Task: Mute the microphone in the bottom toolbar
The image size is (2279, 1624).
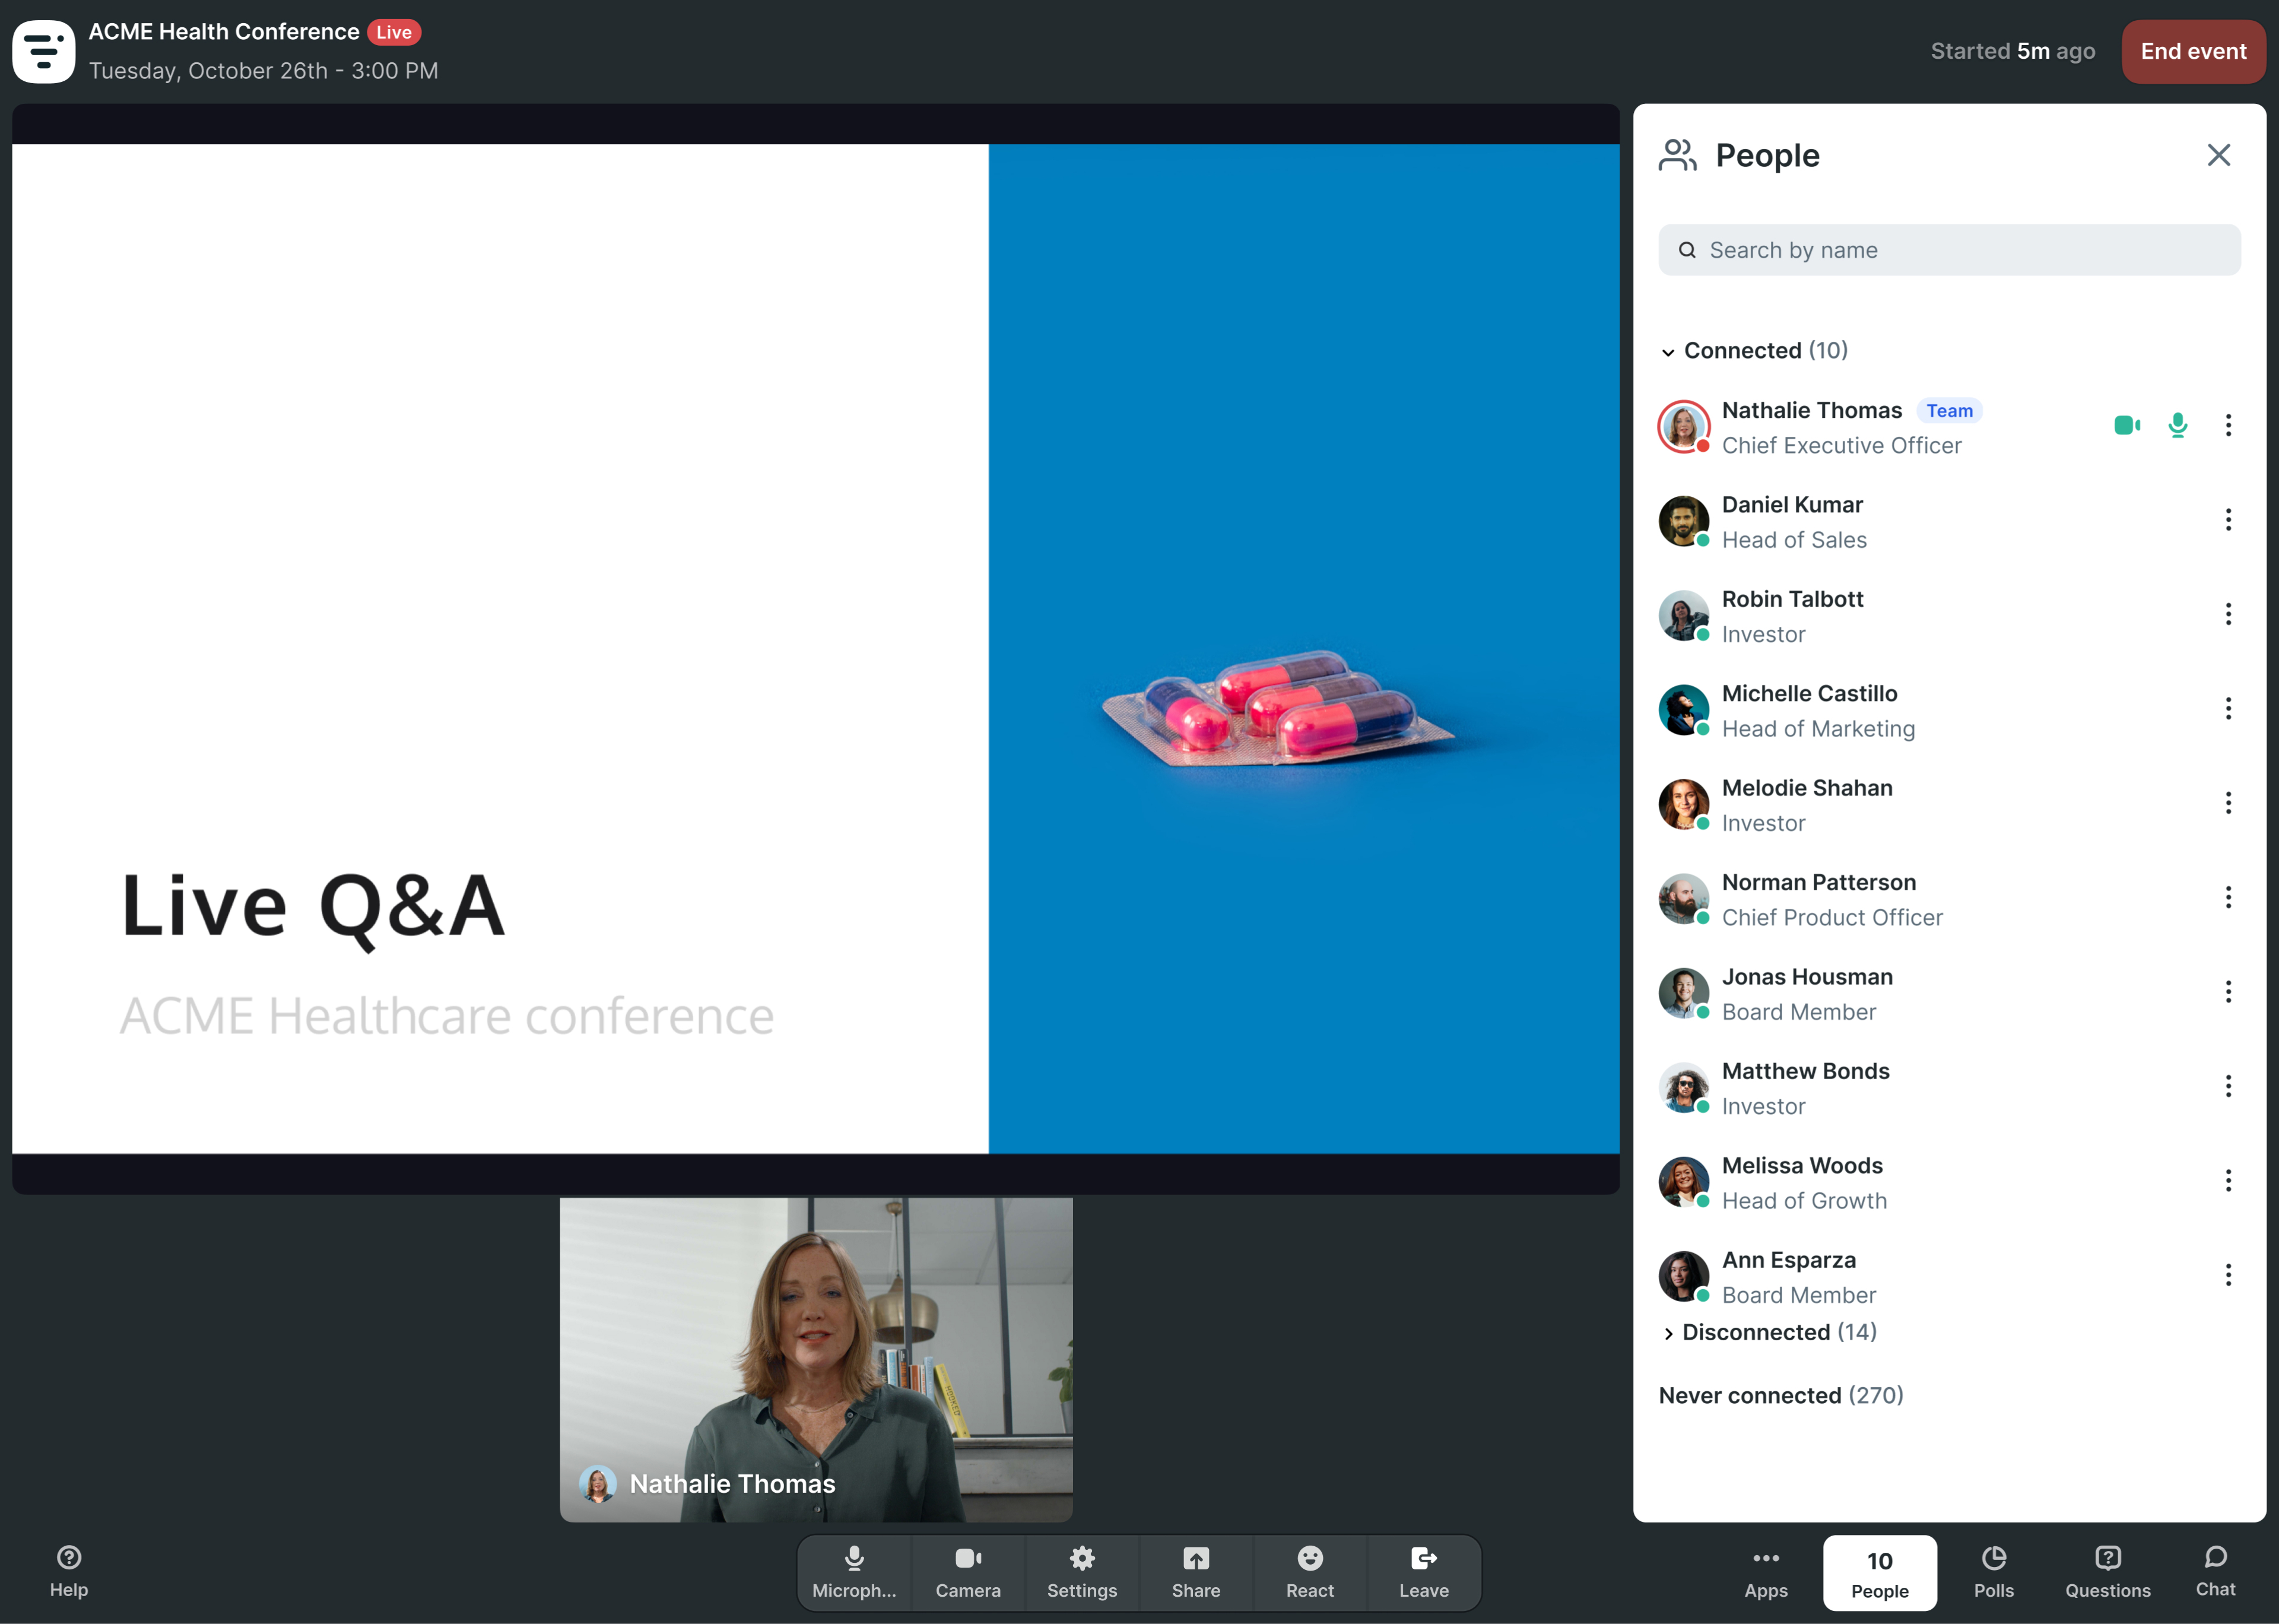Action: pyautogui.click(x=853, y=1572)
